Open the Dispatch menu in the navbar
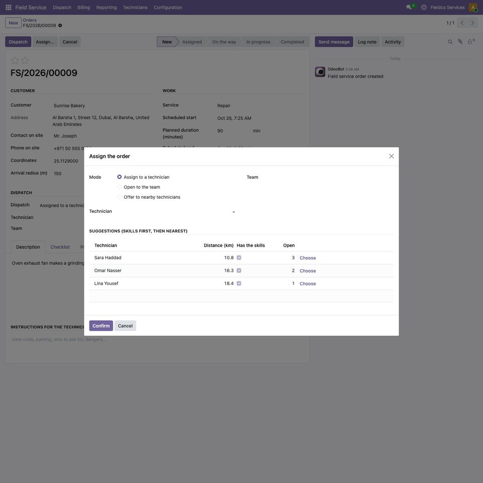The width and height of the screenshot is (483, 483). 62,8
